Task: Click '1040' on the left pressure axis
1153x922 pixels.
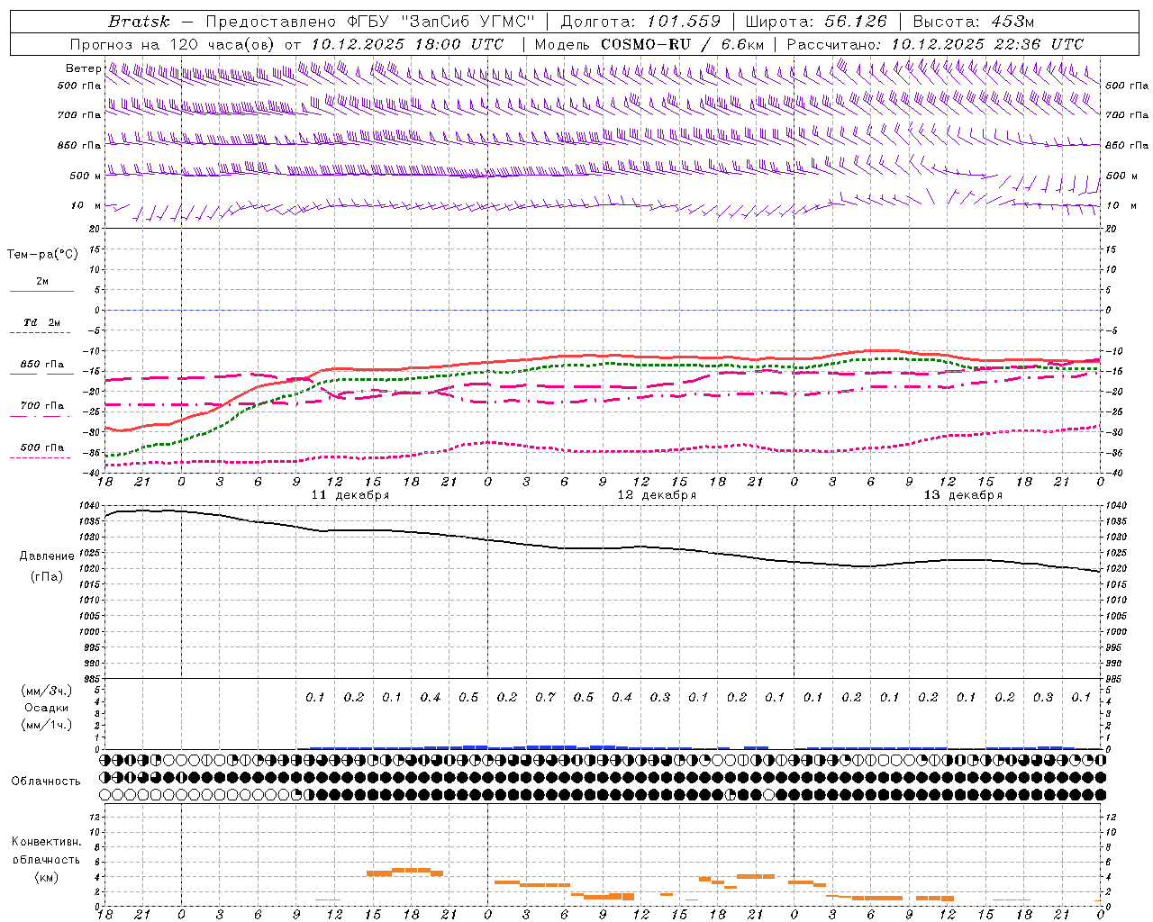Action: point(90,505)
